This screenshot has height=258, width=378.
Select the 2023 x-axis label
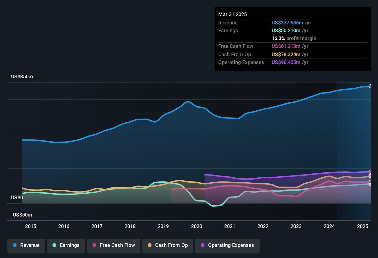point(296,226)
